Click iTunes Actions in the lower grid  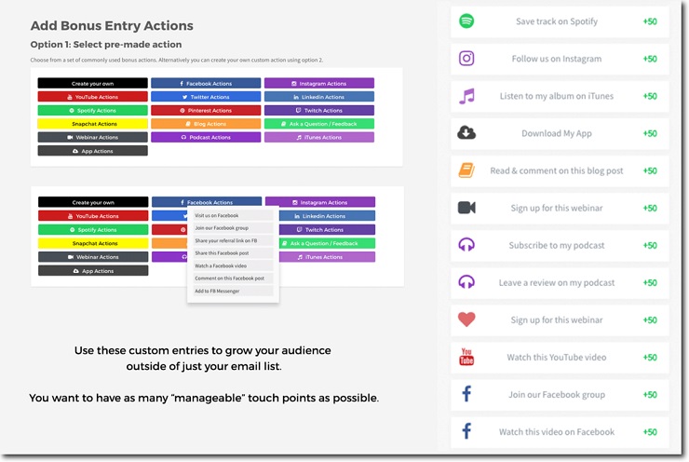click(327, 257)
